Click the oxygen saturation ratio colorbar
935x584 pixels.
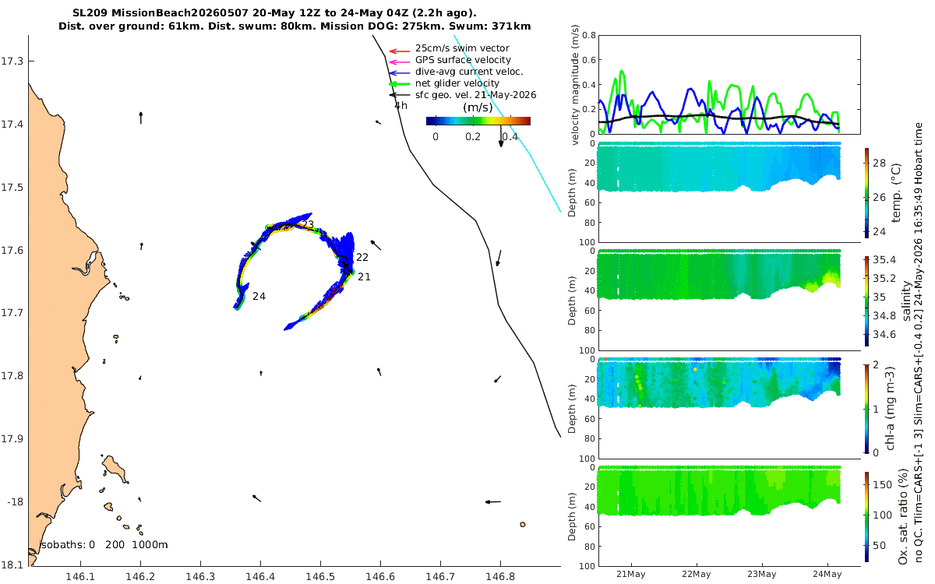(868, 514)
